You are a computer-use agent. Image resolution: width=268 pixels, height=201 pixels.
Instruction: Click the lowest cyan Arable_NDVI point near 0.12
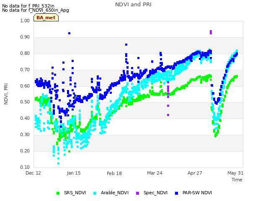[x=59, y=164]
